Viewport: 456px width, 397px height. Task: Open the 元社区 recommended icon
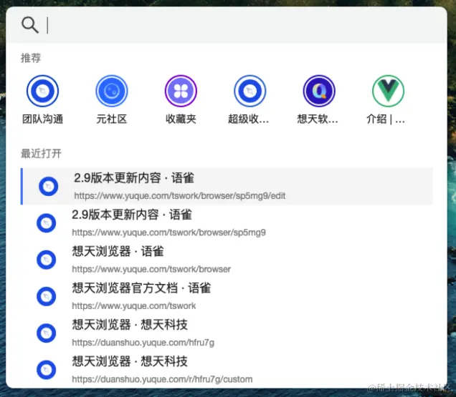pos(112,91)
